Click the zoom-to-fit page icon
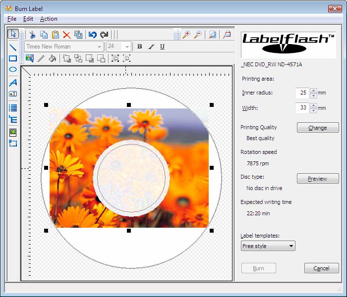The image size is (347, 297). pos(213,35)
